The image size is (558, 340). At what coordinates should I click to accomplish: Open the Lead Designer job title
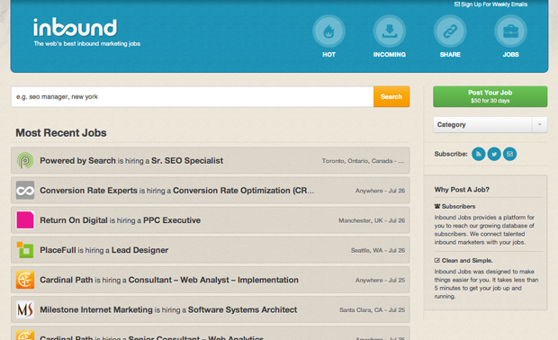coord(139,250)
